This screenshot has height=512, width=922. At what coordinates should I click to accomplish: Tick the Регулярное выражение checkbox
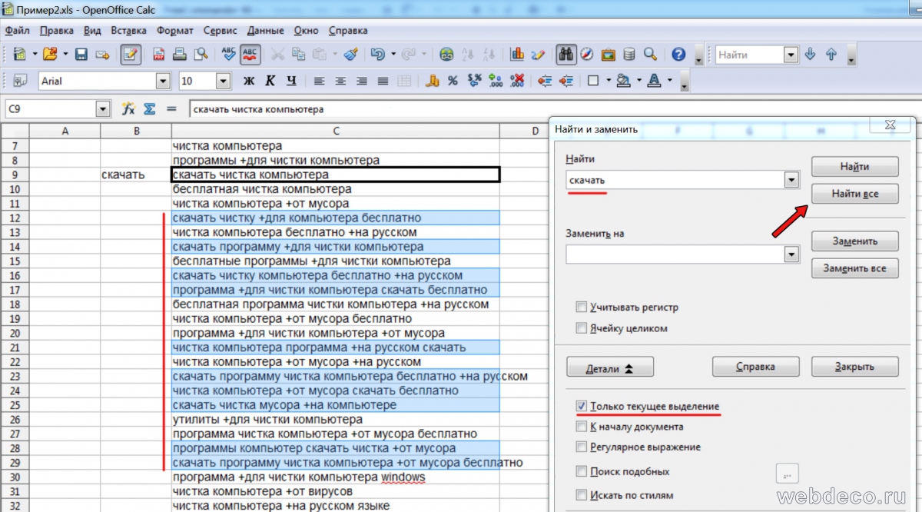coord(582,447)
